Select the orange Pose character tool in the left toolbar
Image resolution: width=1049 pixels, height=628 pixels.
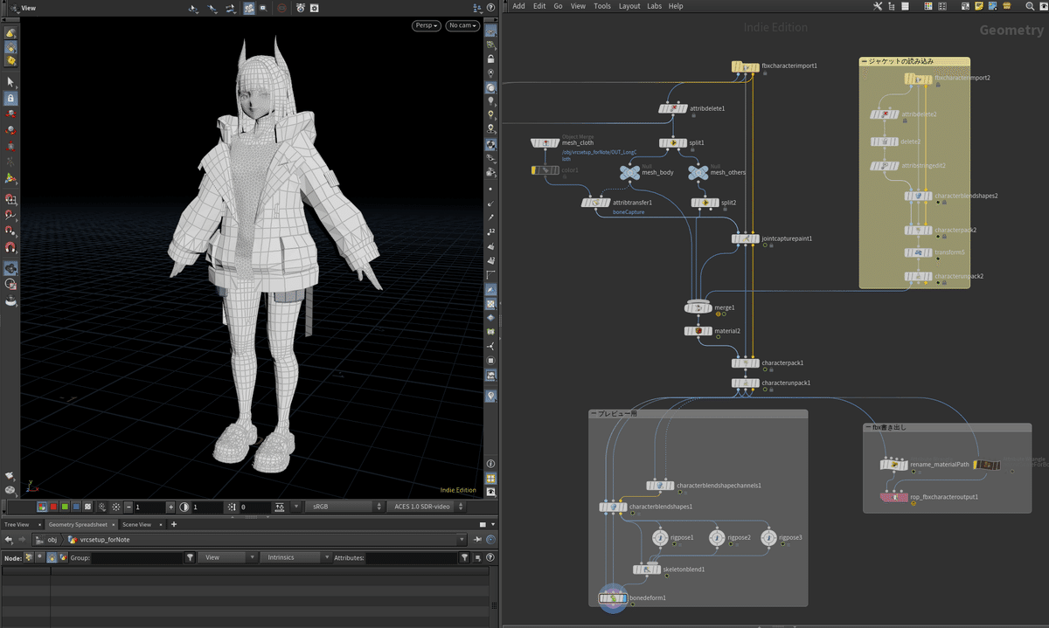[10, 178]
